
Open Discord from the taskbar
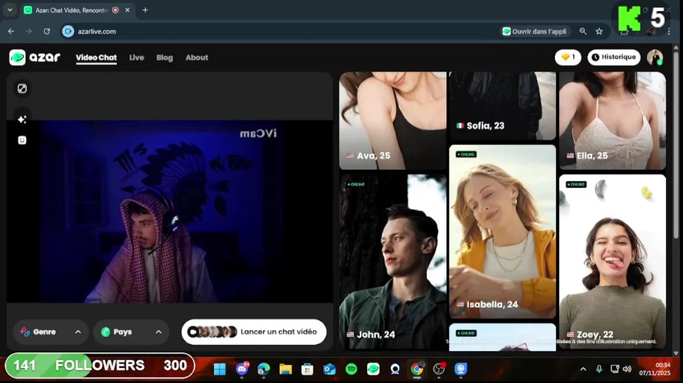(242, 369)
